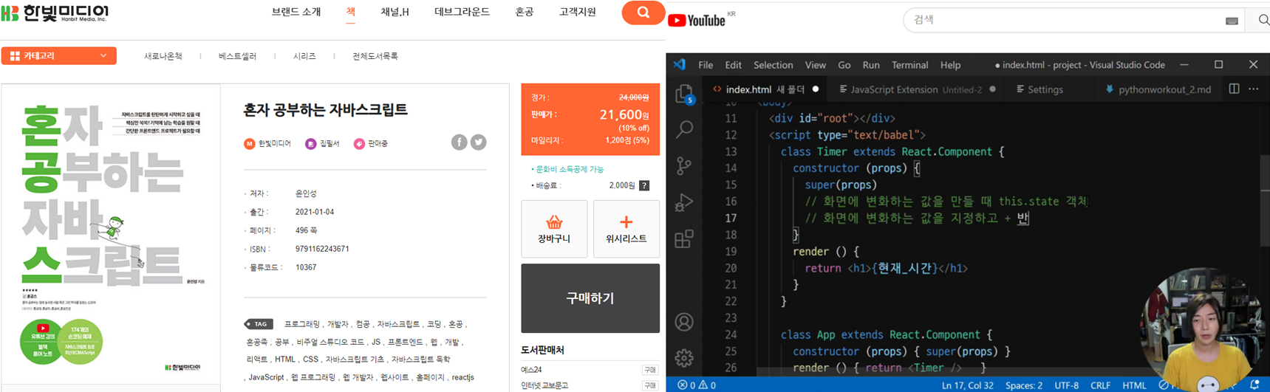
Task: Click the CRLF line ending status item
Action: [x=1100, y=385]
